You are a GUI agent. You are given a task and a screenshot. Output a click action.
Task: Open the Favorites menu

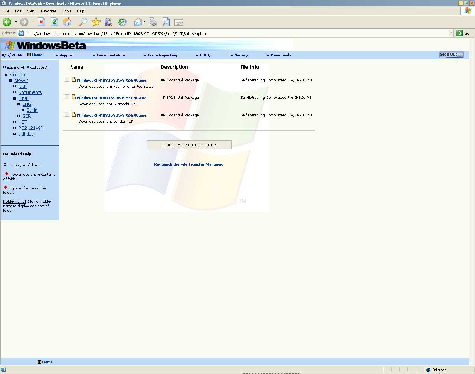point(49,11)
